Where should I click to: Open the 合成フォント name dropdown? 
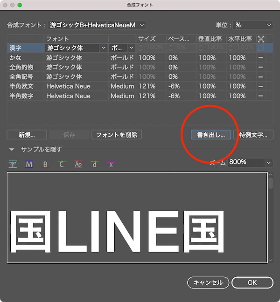(x=97, y=25)
